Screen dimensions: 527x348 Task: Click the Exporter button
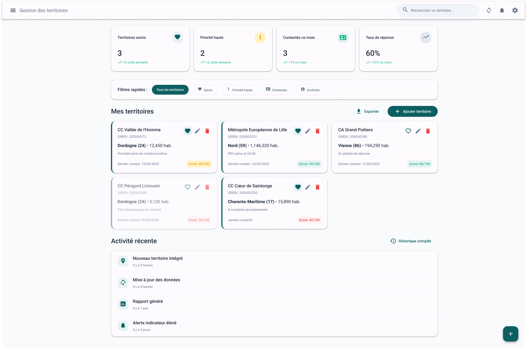tap(367, 111)
